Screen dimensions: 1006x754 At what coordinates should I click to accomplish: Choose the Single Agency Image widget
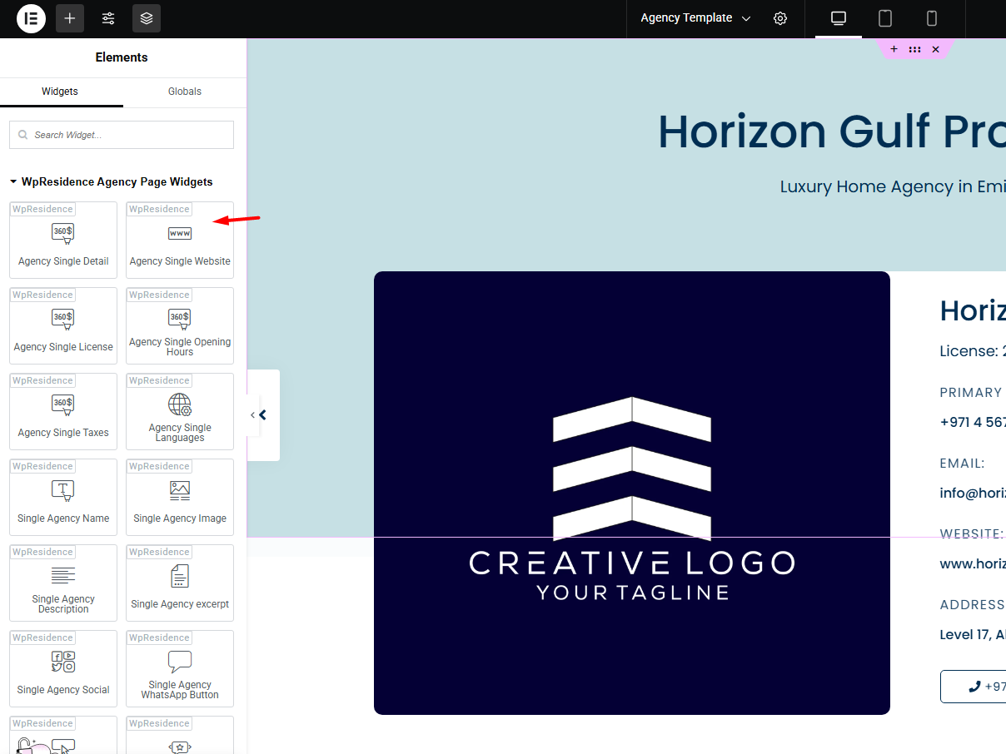180,499
